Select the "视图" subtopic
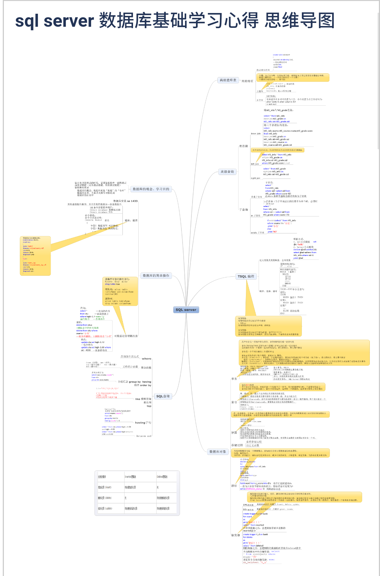 tap(234, 433)
